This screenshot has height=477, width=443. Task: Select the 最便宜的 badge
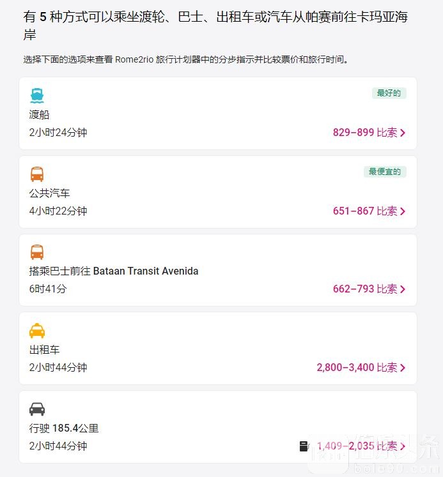(x=385, y=172)
